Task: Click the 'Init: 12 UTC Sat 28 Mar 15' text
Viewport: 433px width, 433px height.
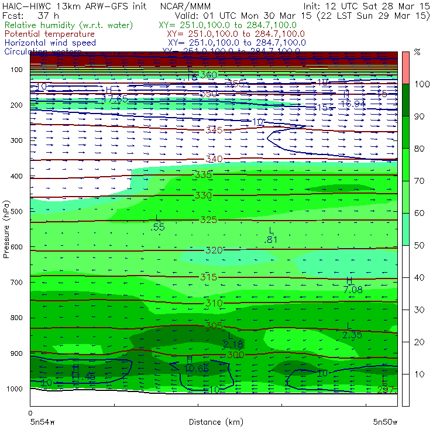Action: [x=366, y=6]
